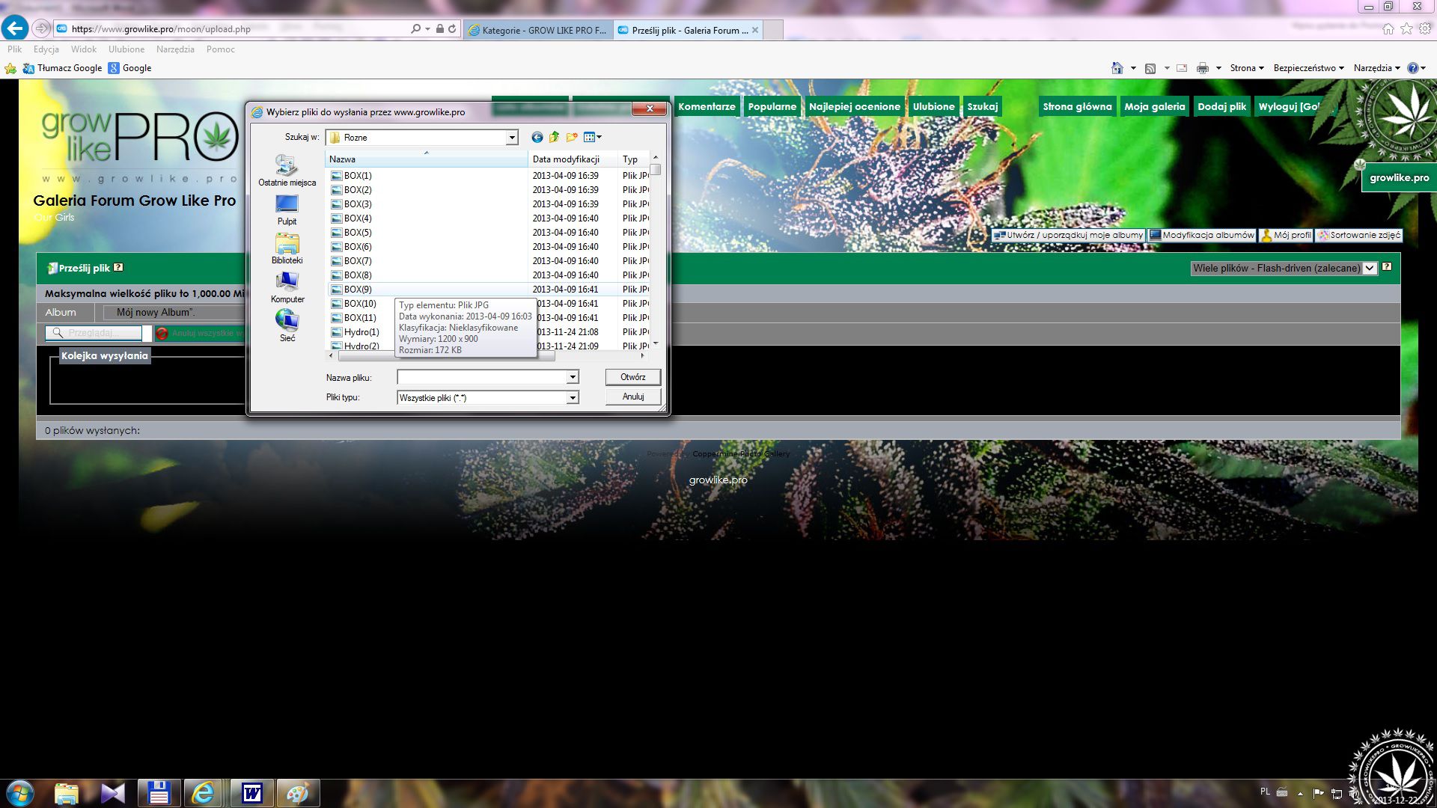Expand the Bezpieczeństwo command menu
Screen dimensions: 1437x808
(x=1308, y=68)
